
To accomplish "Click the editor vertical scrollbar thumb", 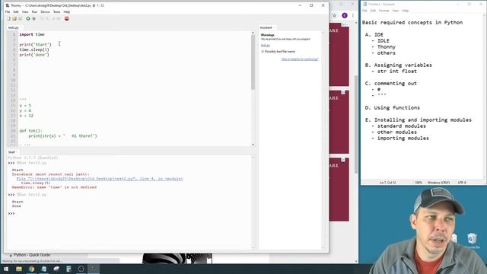I will [253, 62].
